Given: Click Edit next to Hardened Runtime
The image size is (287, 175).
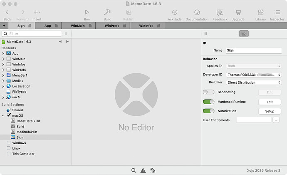Looking at the screenshot, I should pos(270,102).
